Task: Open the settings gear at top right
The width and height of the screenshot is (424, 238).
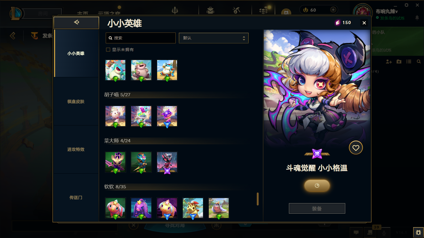Action: [407, 5]
